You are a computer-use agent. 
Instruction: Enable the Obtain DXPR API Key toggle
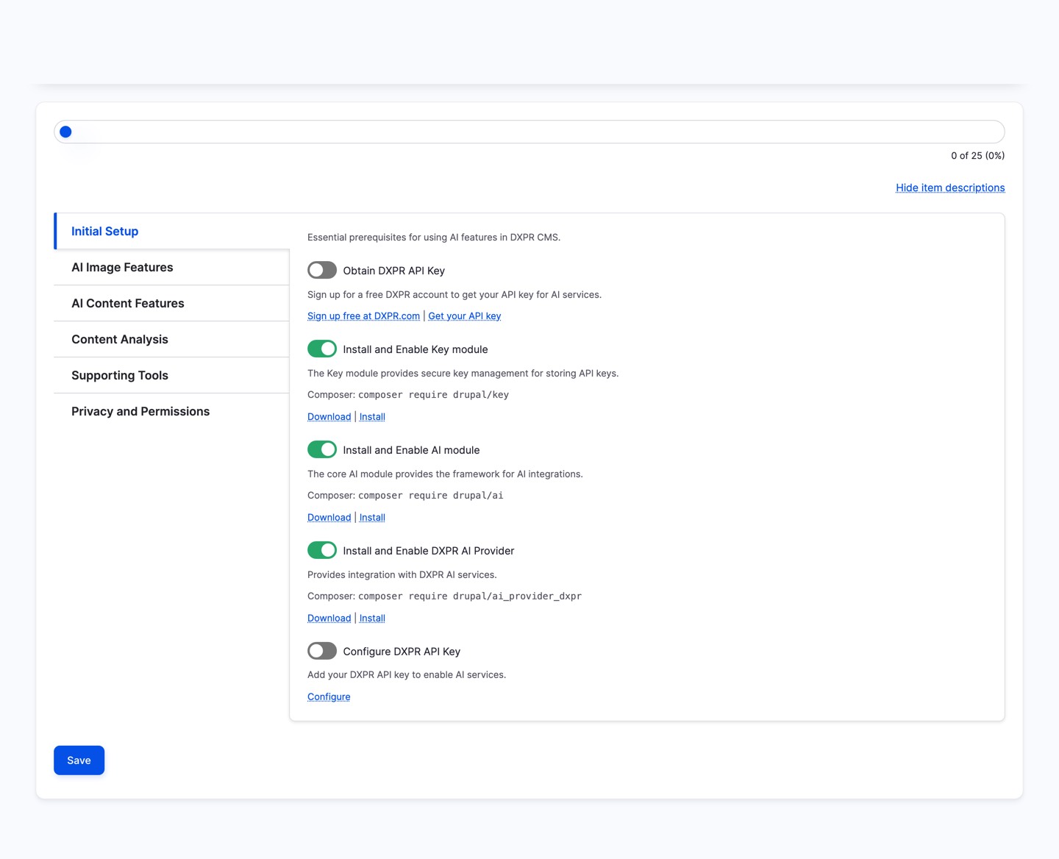[322, 270]
